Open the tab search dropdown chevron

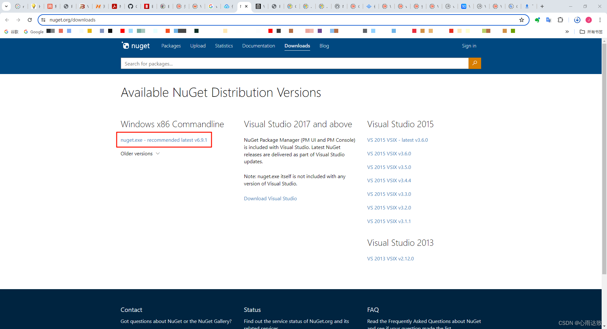pos(6,6)
